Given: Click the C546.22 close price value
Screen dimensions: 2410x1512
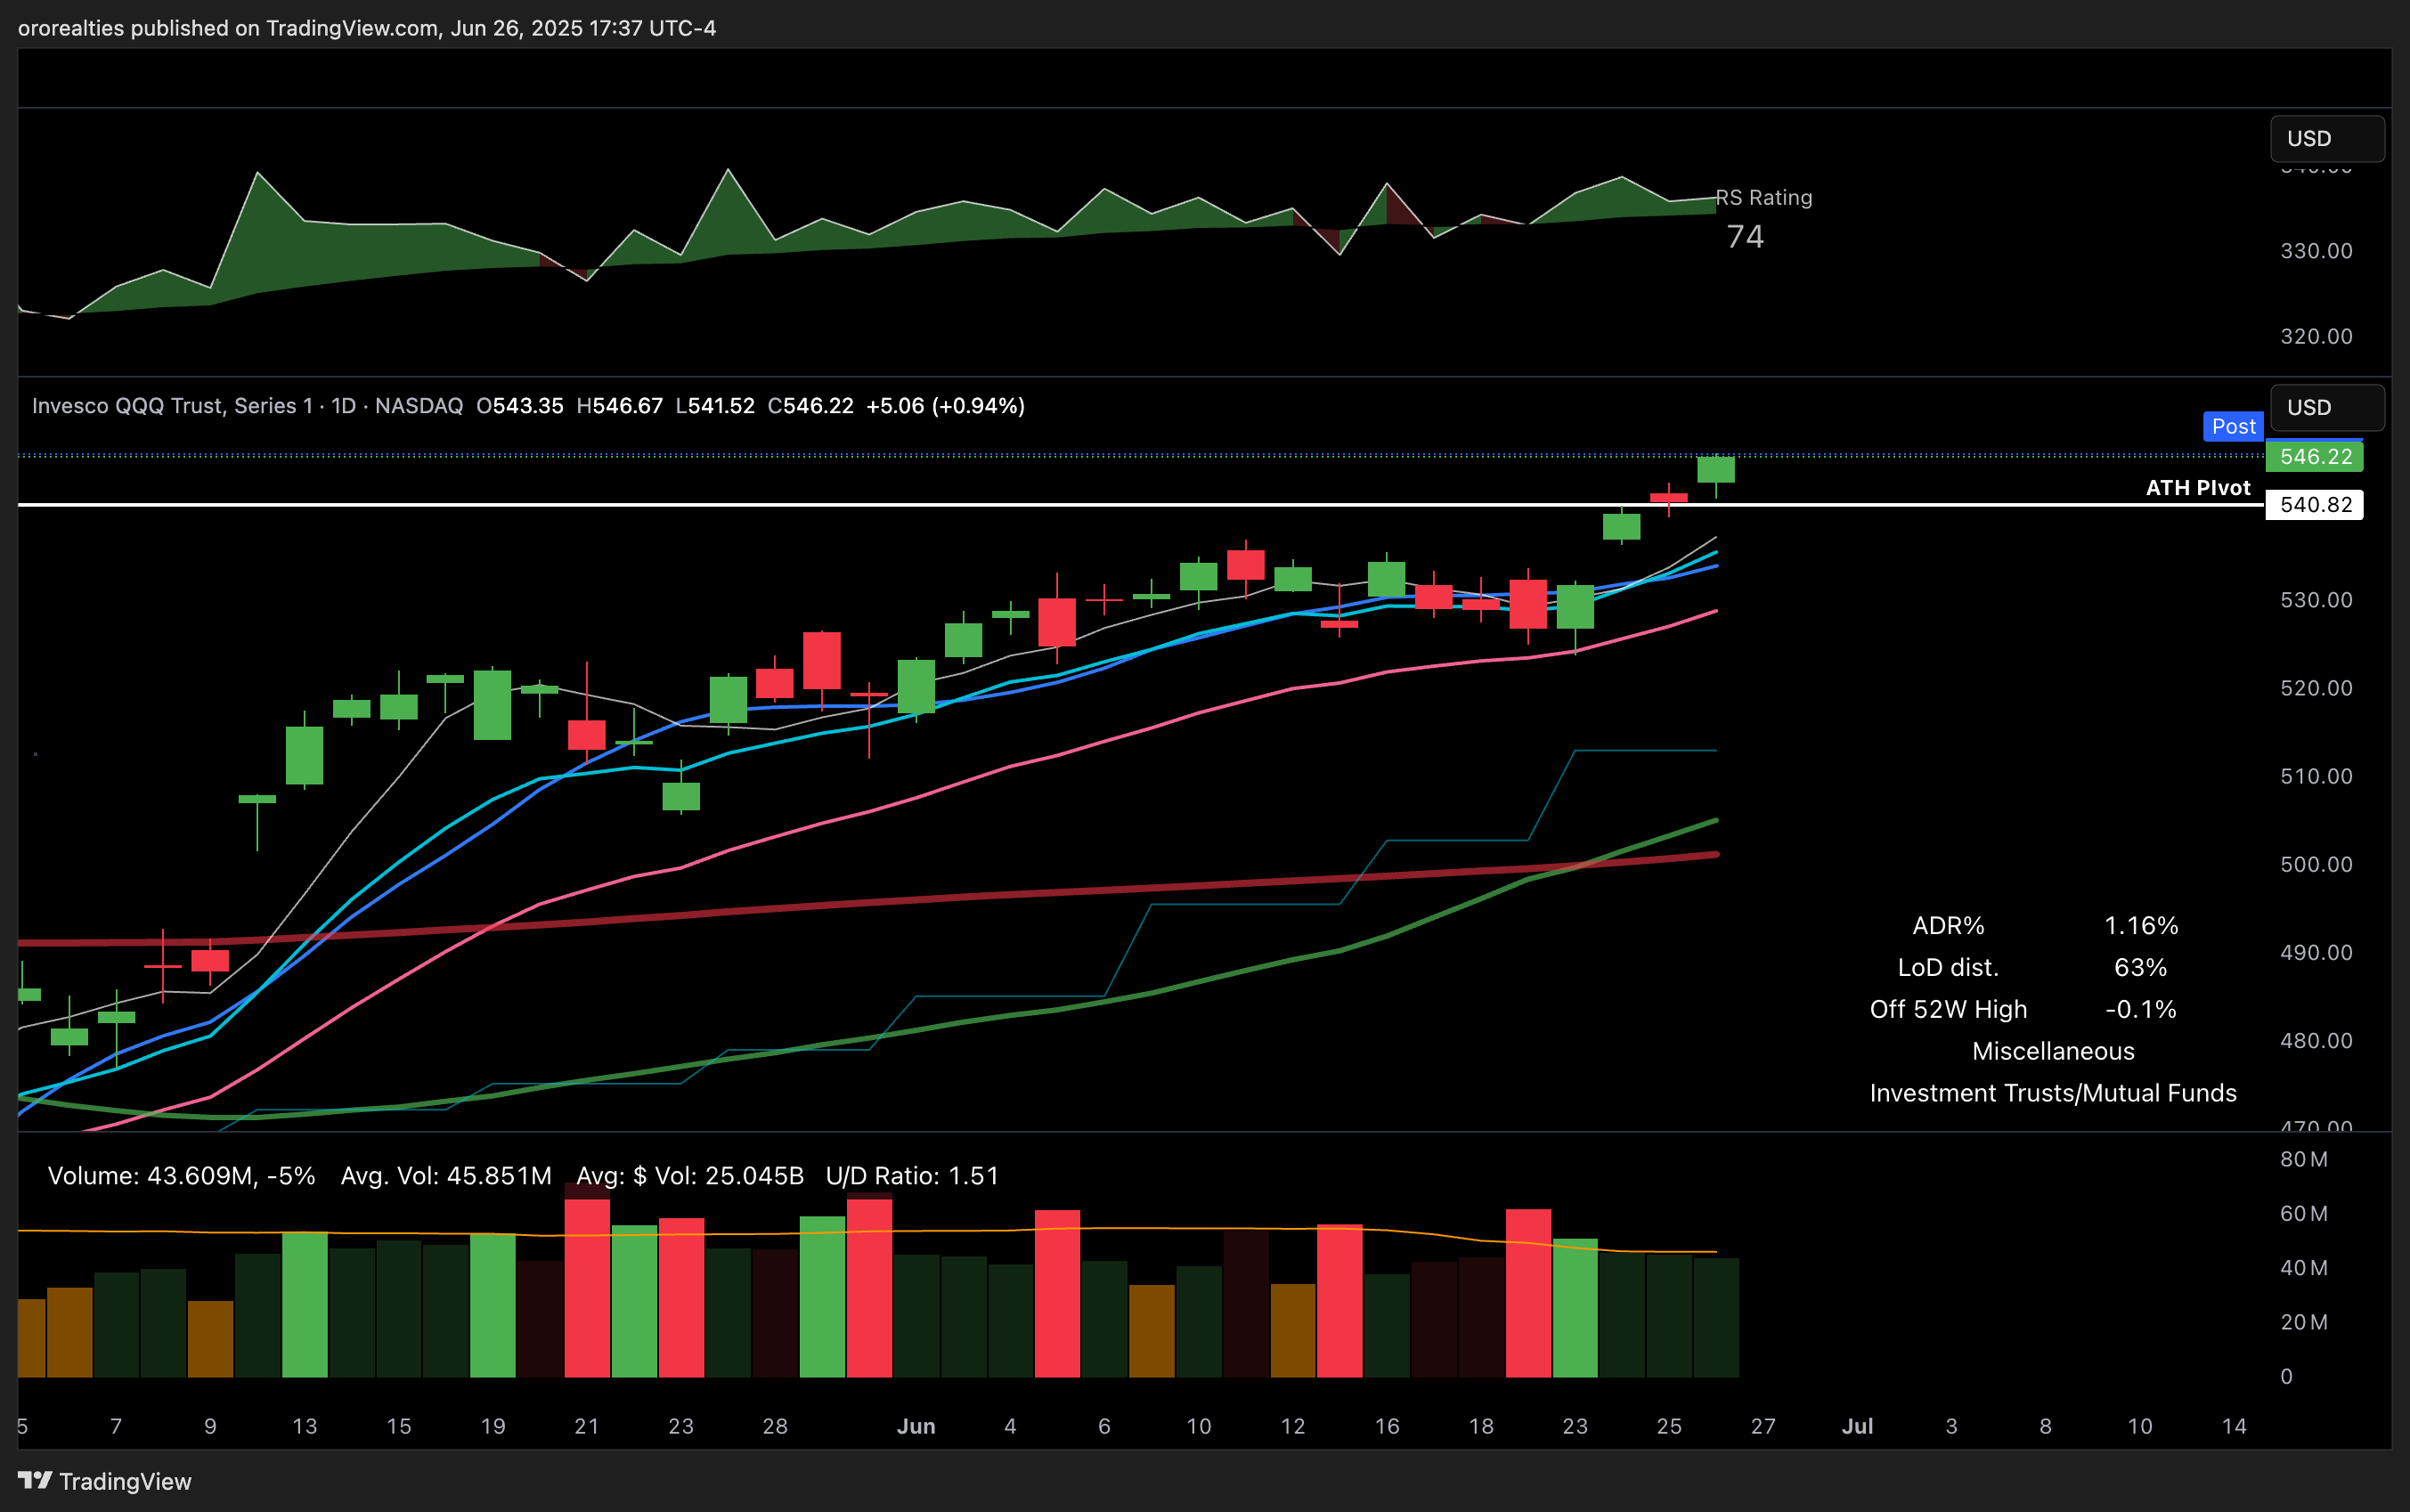Looking at the screenshot, I should pos(811,406).
